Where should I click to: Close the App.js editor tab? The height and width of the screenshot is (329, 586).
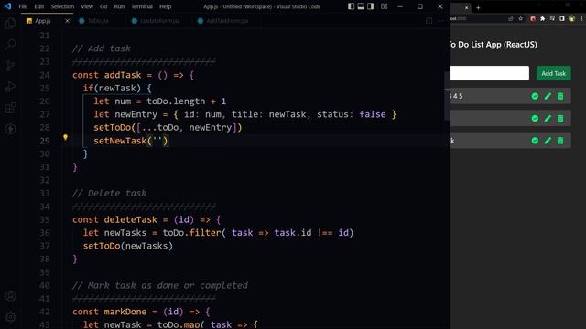click(x=67, y=21)
